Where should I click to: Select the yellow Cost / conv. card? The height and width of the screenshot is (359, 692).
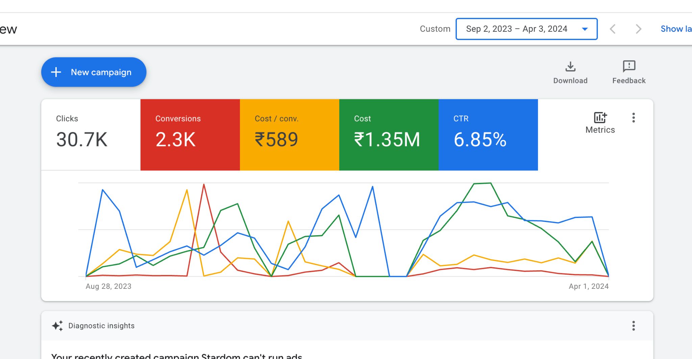coord(290,135)
